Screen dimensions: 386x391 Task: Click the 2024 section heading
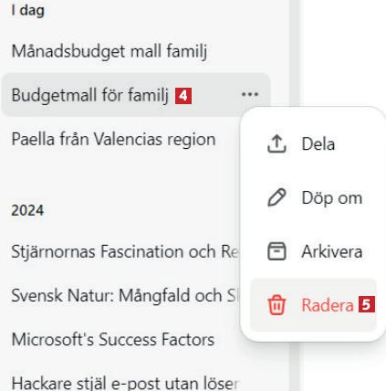click(27, 210)
